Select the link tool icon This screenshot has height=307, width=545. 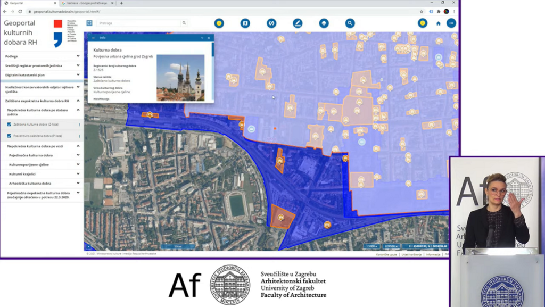[271, 23]
